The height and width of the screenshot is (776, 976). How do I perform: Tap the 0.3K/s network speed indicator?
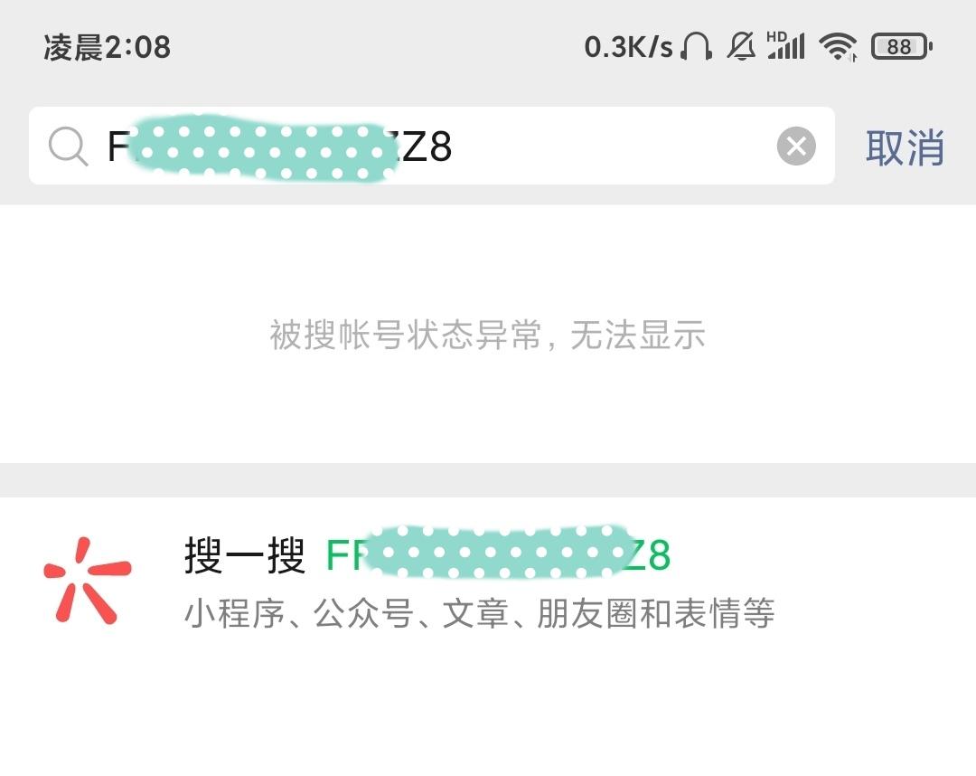pos(628,47)
